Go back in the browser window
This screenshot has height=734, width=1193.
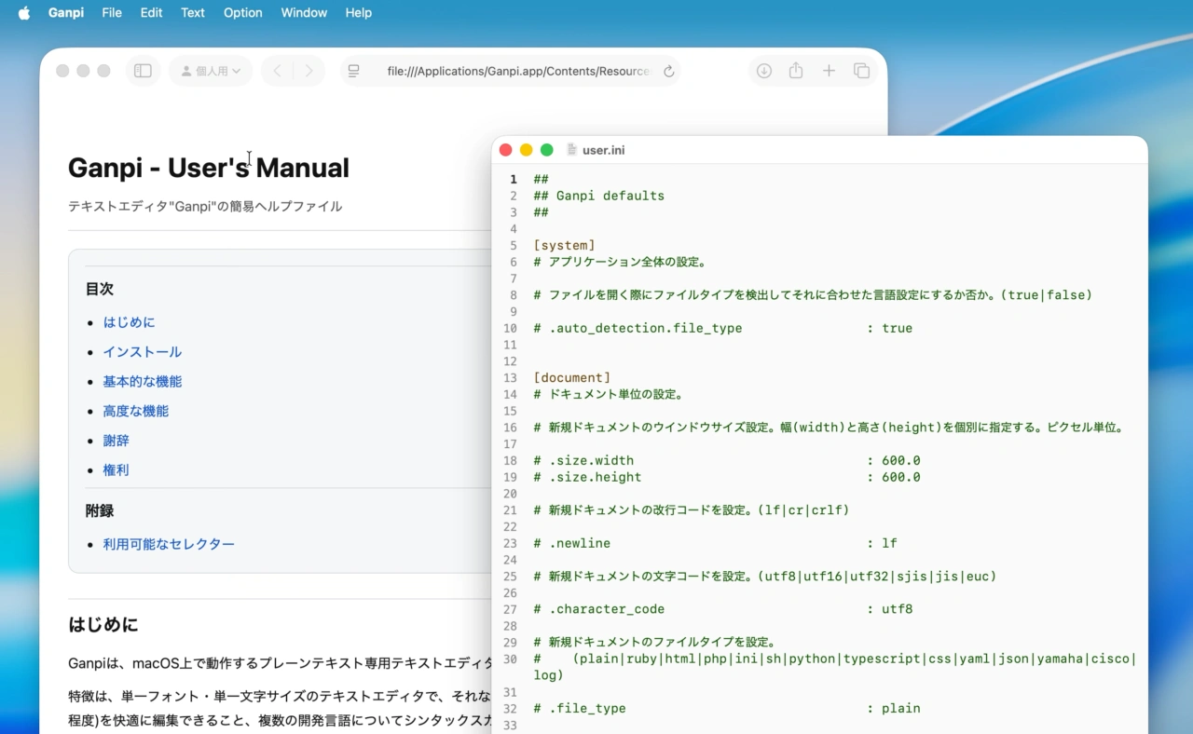click(278, 71)
